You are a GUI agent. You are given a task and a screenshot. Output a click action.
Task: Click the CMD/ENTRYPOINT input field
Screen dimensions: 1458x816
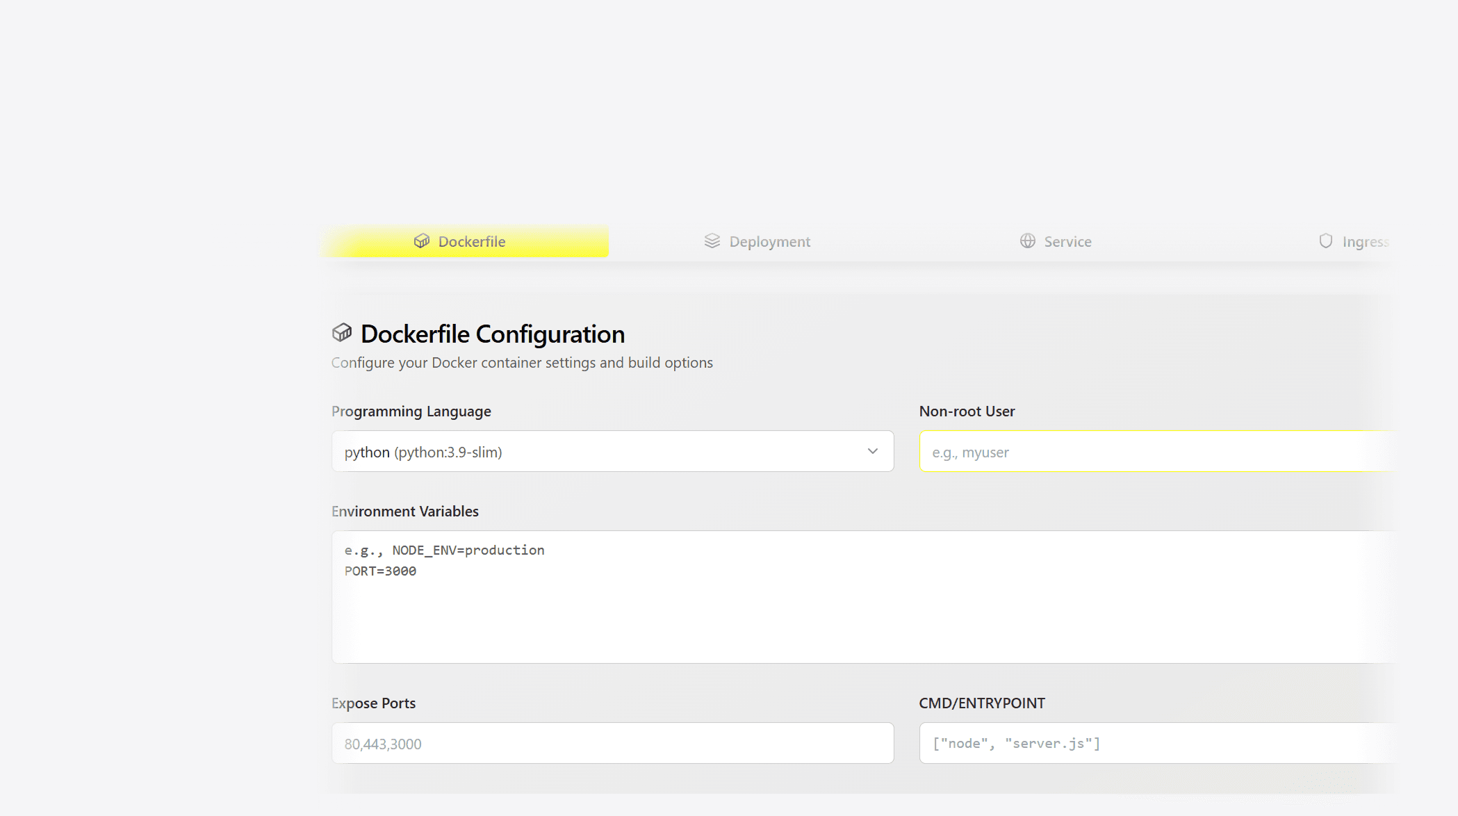1154,744
